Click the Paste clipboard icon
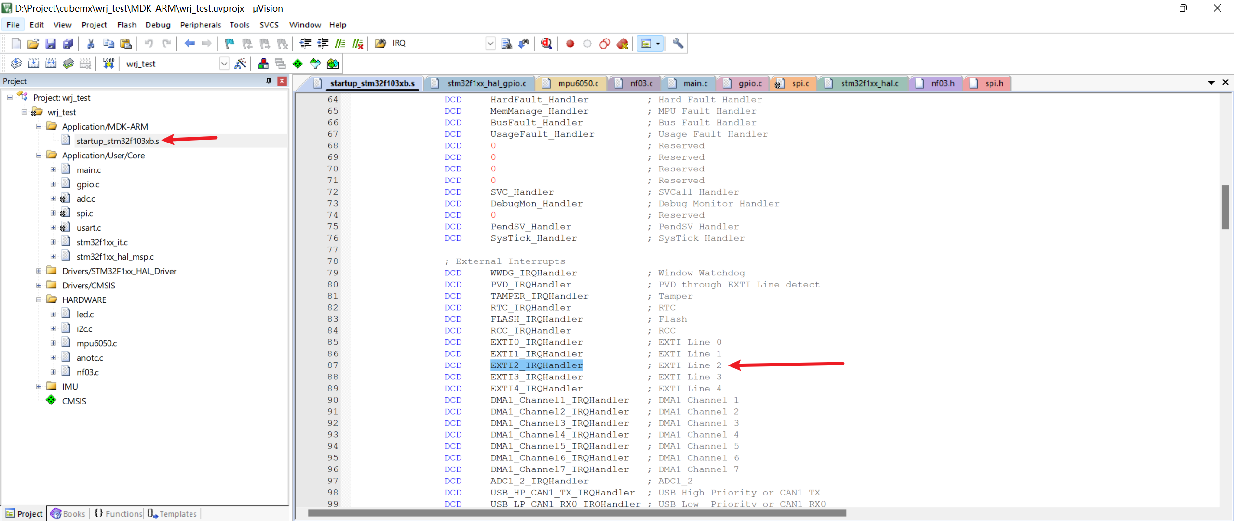The height and width of the screenshot is (521, 1234). point(126,43)
